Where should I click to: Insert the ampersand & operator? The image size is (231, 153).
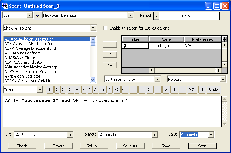pyautogui.click(x=166, y=90)
